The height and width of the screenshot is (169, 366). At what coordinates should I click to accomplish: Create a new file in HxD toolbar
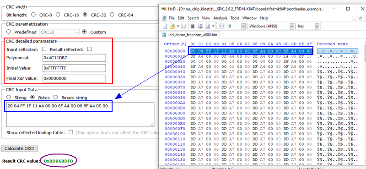pos(165,26)
